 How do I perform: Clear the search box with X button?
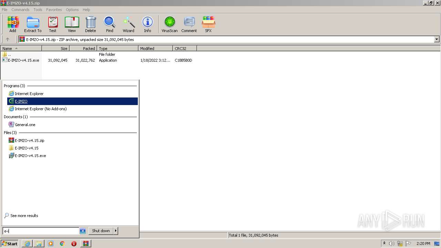pyautogui.click(x=83, y=231)
